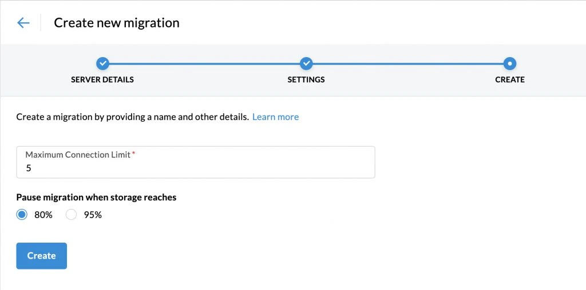
Task: Click the Settings step checkmark icon
Action: coord(306,63)
